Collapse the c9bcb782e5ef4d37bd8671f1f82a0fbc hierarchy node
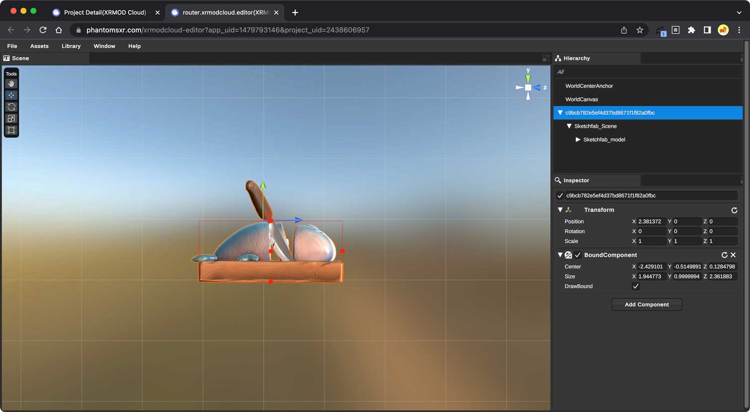Viewport: 750px width, 412px height. click(560, 113)
